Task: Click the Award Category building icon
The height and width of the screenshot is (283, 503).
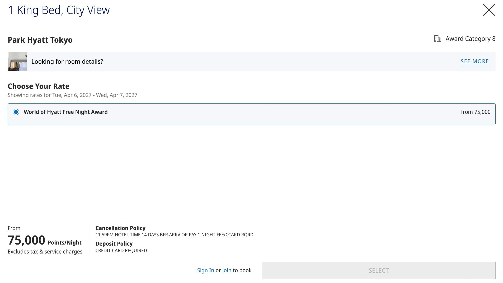Action: click(x=437, y=38)
